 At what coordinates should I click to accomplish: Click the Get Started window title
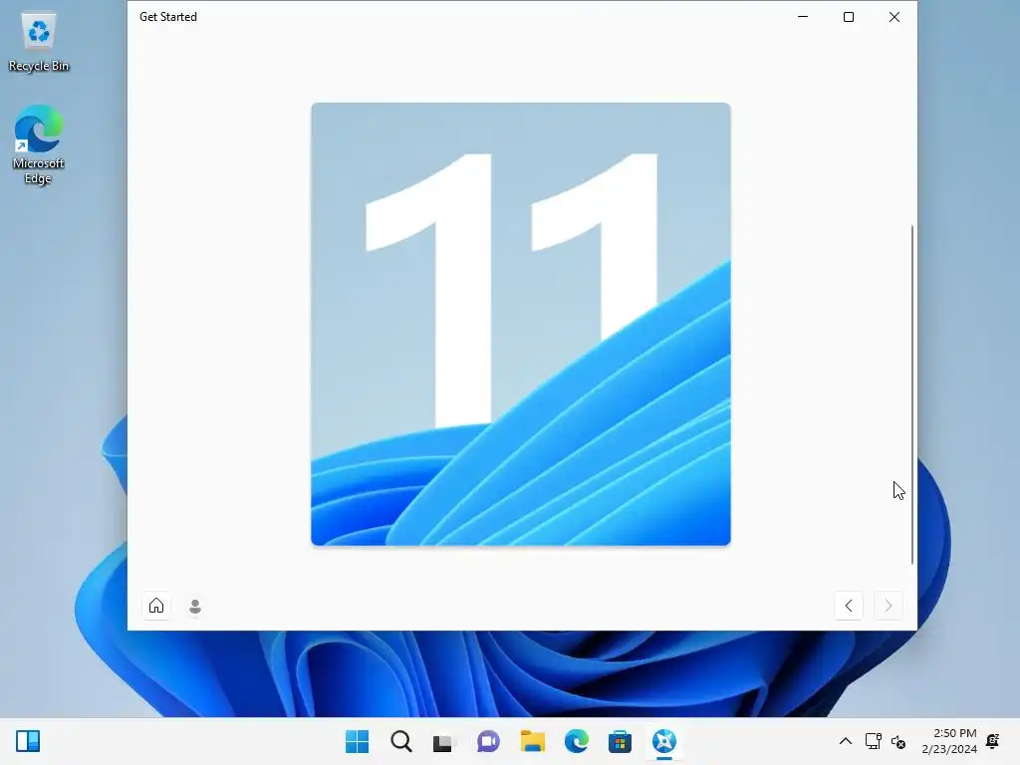167,17
